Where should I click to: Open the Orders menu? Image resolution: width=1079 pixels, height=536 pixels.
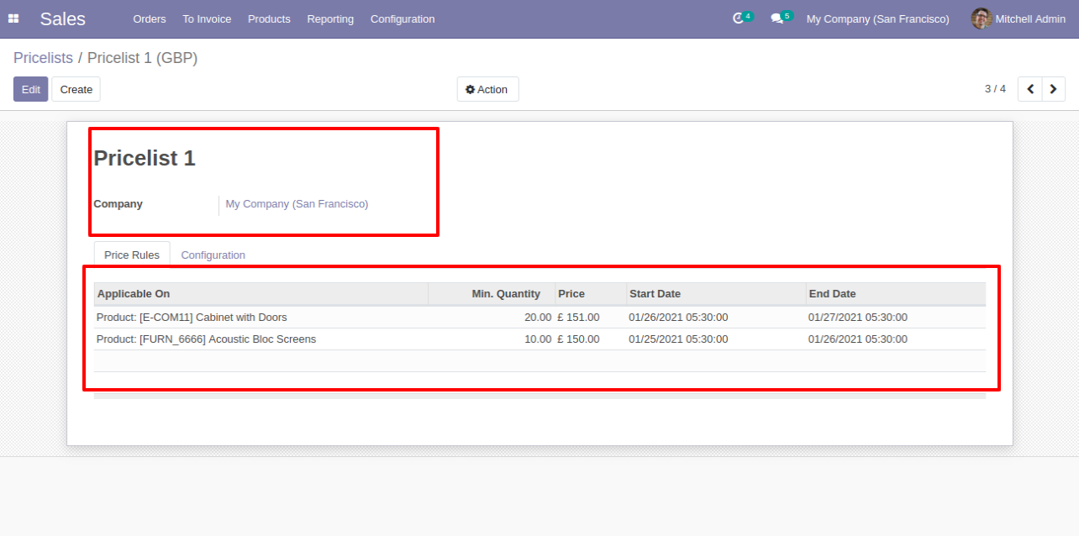pos(150,18)
